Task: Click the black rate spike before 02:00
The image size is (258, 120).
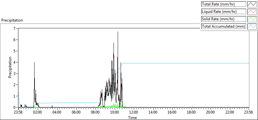Action: (34, 62)
